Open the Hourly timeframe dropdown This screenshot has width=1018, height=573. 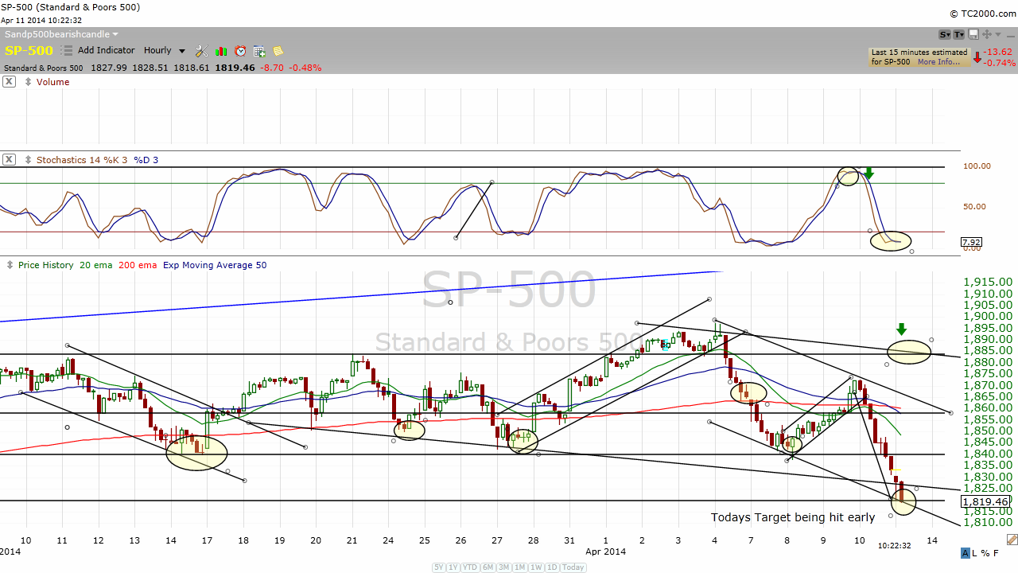point(165,51)
